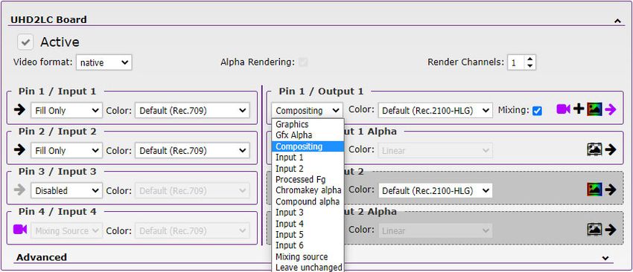Screen dimensions: 633x272
Task: Open Input 1 Color space dropdown
Action: tap(192, 111)
